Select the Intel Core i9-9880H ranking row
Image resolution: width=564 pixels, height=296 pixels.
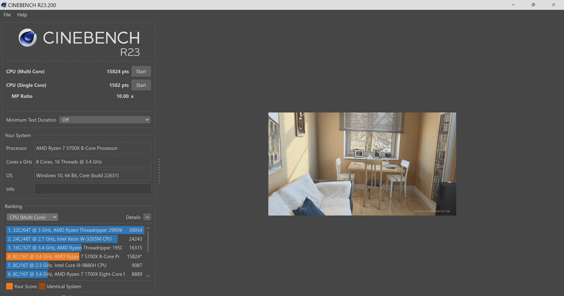(75, 265)
